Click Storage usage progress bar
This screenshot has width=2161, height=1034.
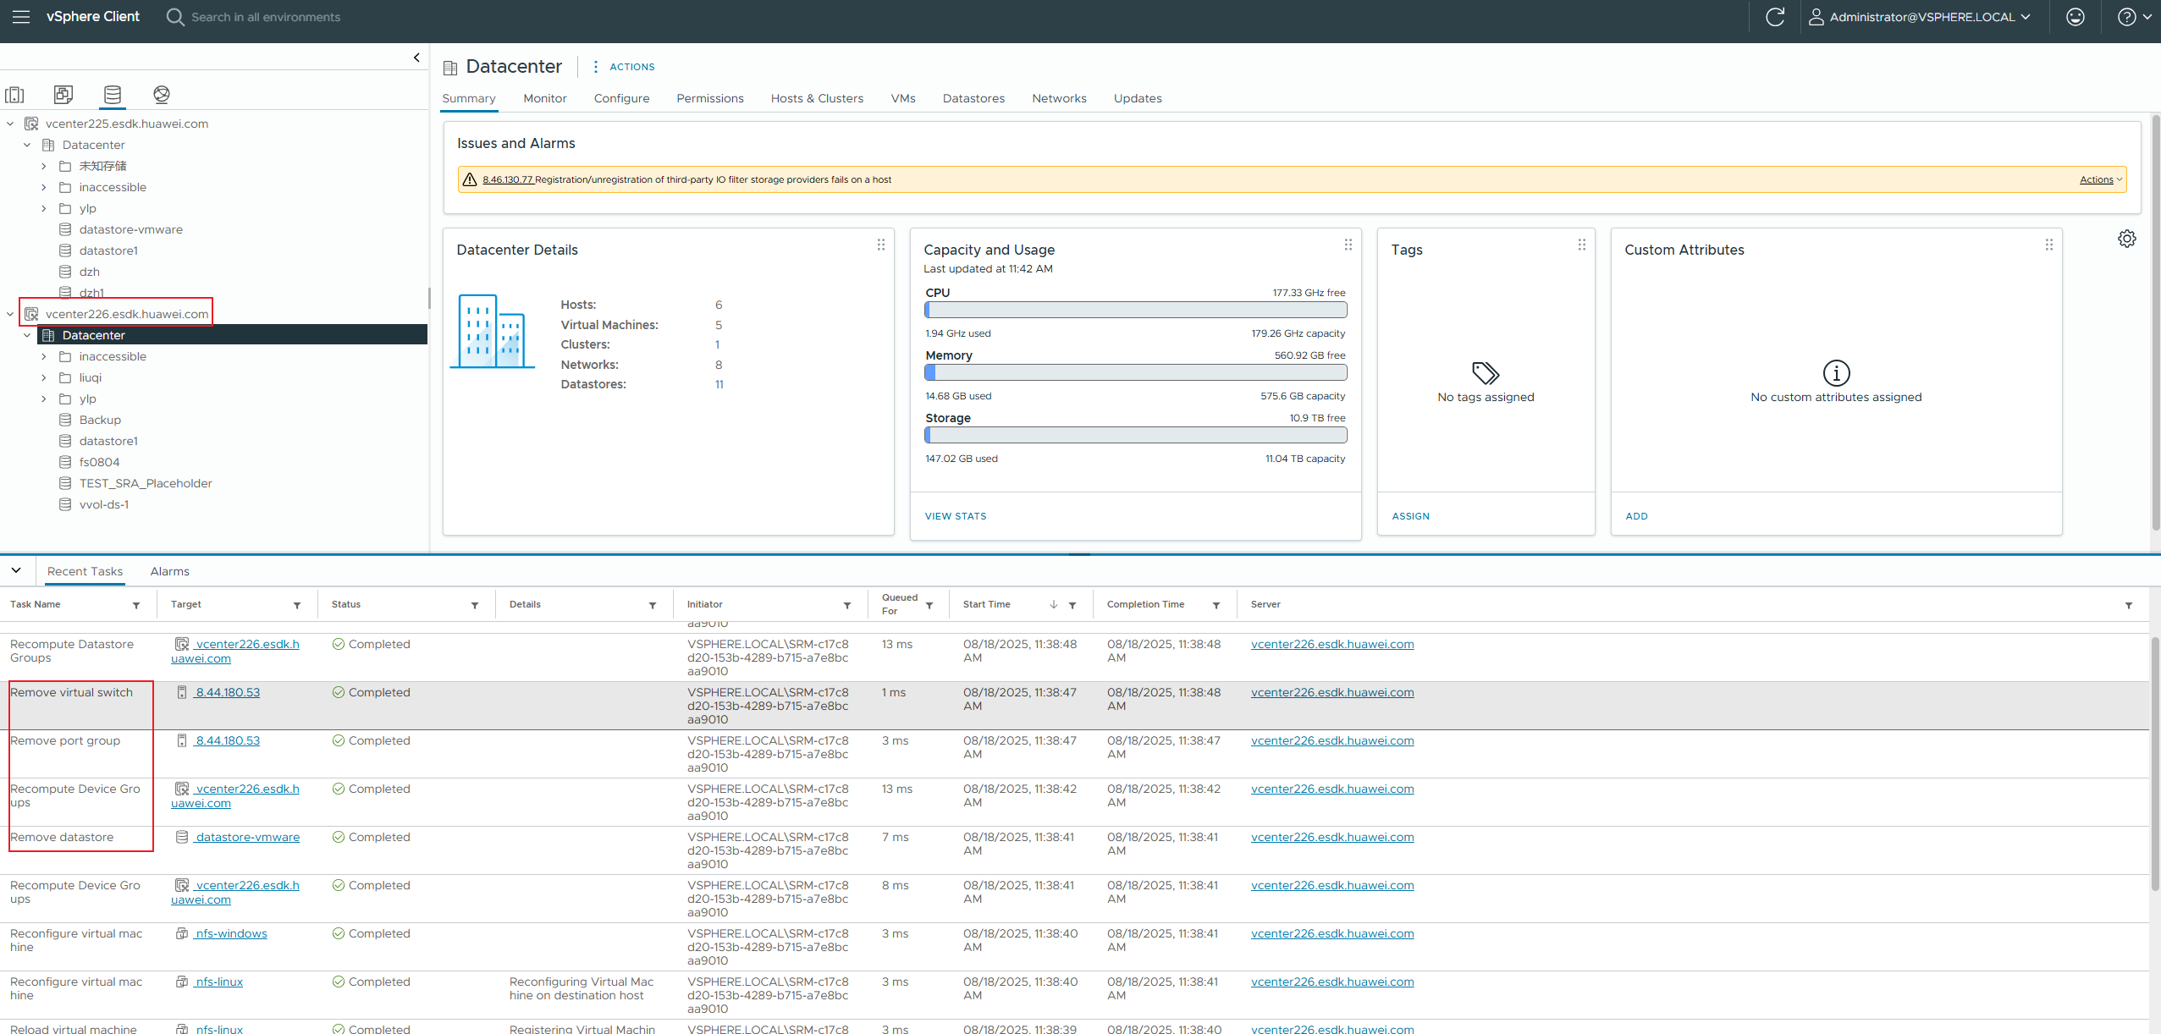pyautogui.click(x=1135, y=435)
